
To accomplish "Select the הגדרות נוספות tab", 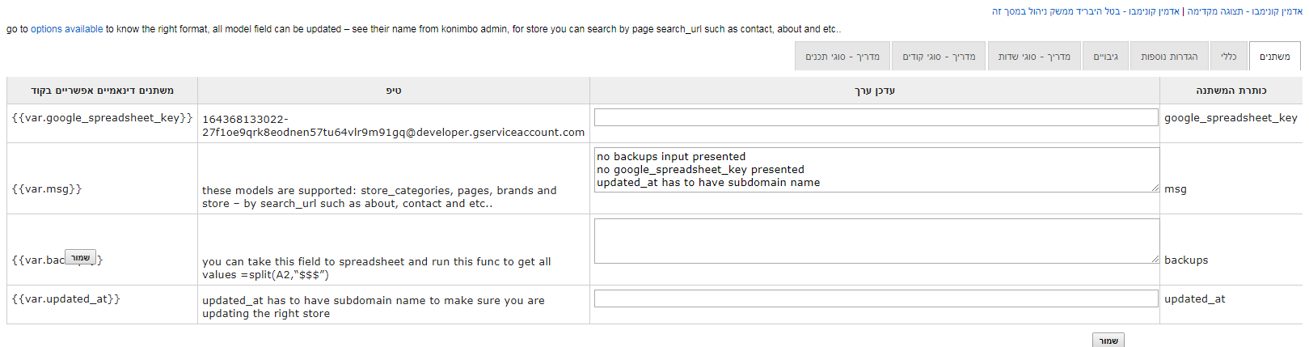I will [x=1169, y=57].
